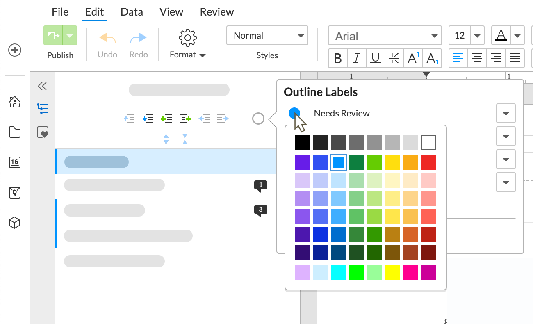The image size is (533, 324).
Task: Open the Styles dropdown showing Normal
Action: click(267, 36)
